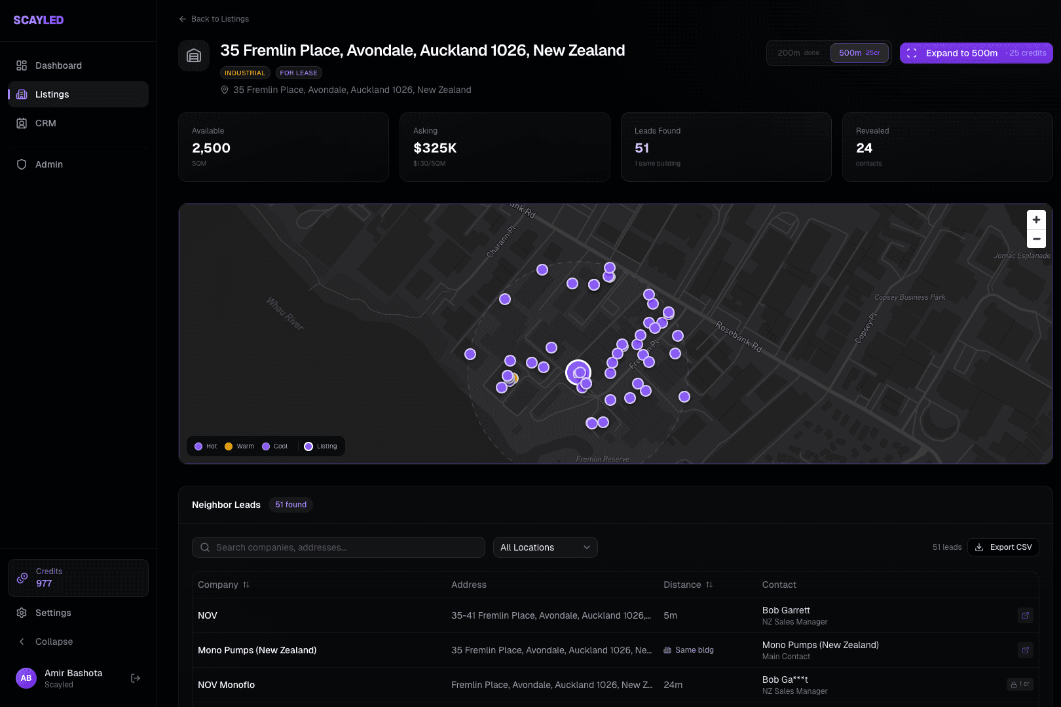Toggle the Listing marker in the map legend

click(321, 446)
